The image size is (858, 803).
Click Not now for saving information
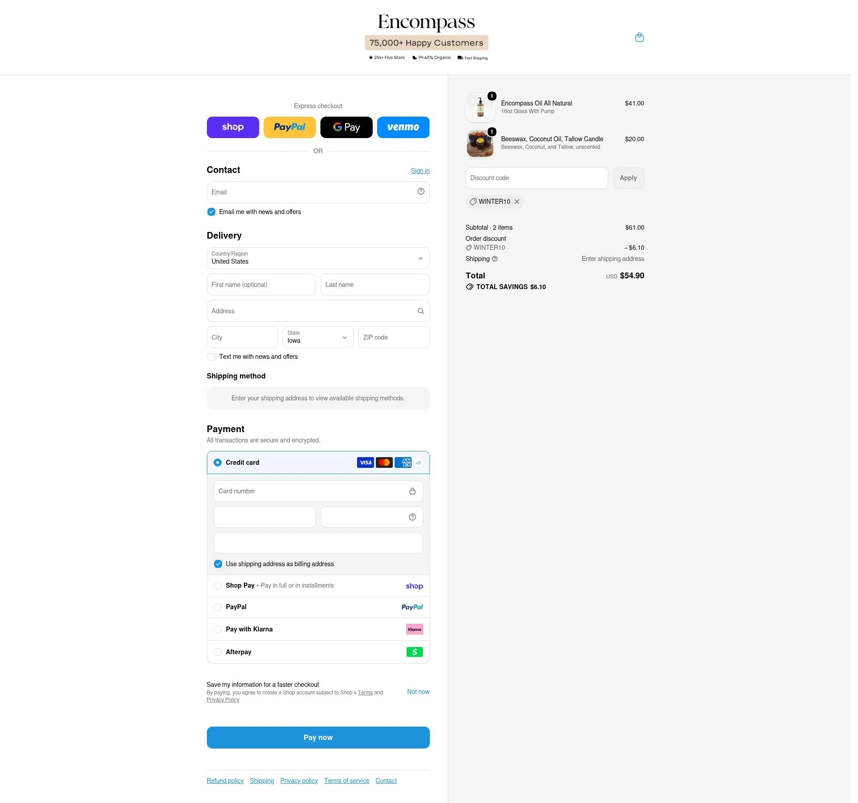[x=418, y=692]
